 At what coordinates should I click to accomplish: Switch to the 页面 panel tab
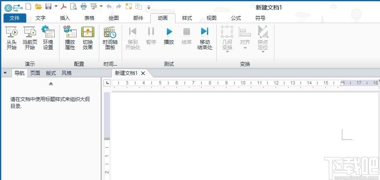[35, 73]
